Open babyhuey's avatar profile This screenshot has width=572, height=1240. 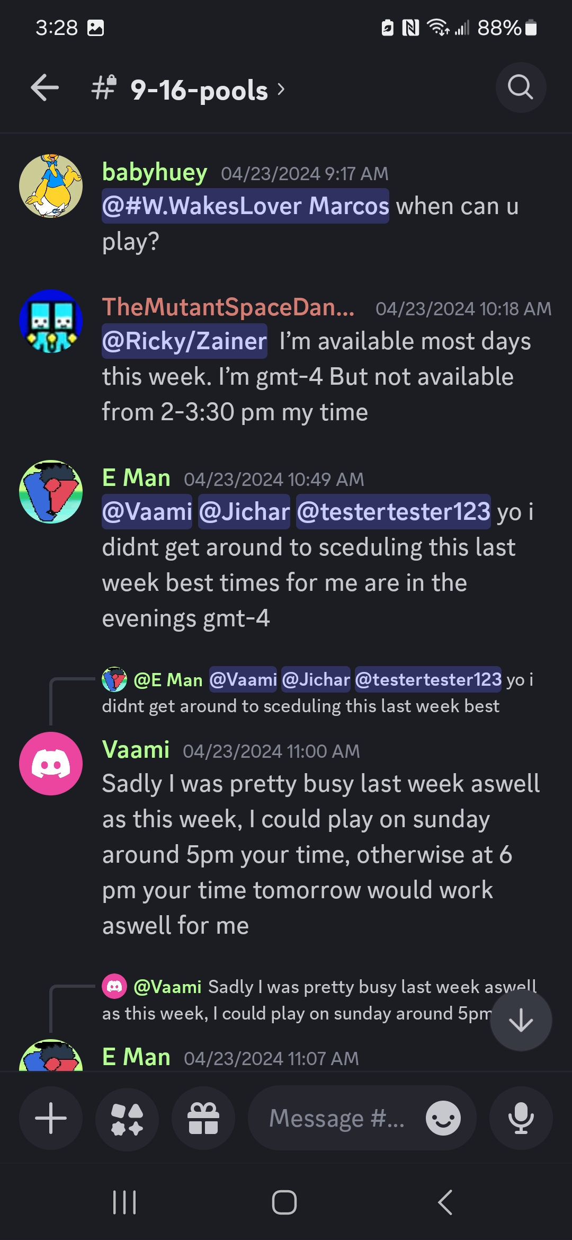[x=51, y=186]
